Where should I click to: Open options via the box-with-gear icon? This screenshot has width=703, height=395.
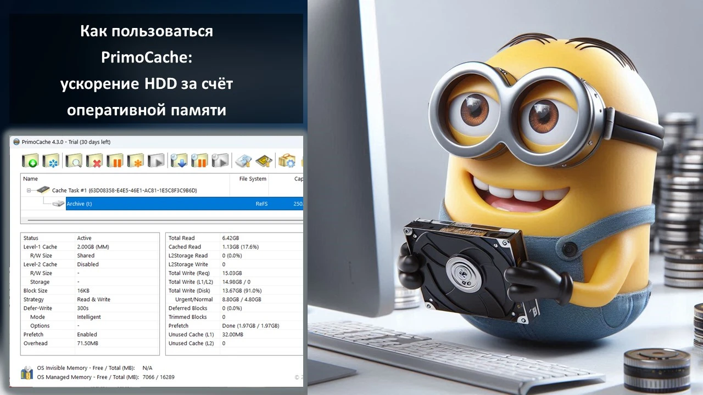point(287,160)
